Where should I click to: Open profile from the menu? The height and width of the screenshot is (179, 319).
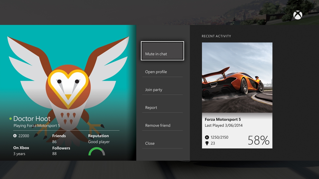[162, 72]
